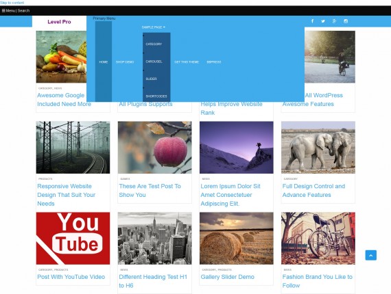Open 'Gallery Slider Demo' post title
The height and width of the screenshot is (294, 391).
pyautogui.click(x=228, y=277)
